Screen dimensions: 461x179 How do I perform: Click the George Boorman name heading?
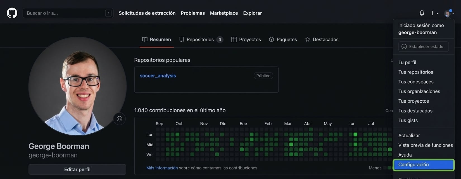click(59, 146)
